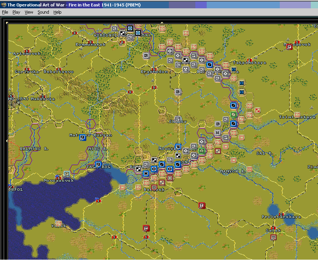
Task: Select the green infantry unit east of Novocherkassk
Action: (x=201, y=151)
